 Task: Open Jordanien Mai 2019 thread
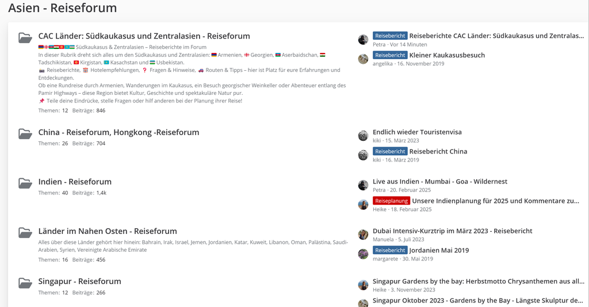439,250
